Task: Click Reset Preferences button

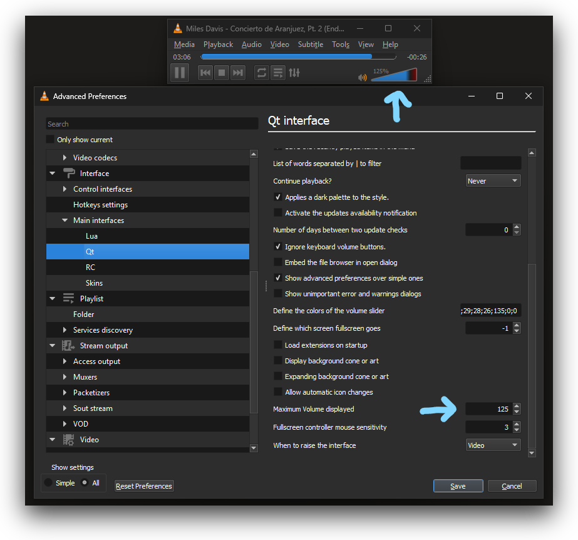Action: point(144,485)
